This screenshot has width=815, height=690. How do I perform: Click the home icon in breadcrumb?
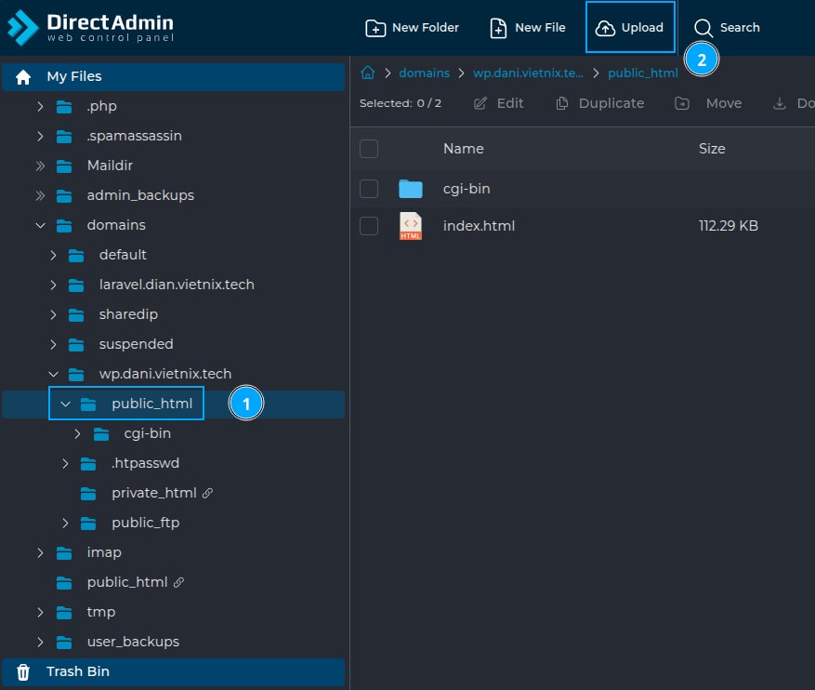pos(368,73)
